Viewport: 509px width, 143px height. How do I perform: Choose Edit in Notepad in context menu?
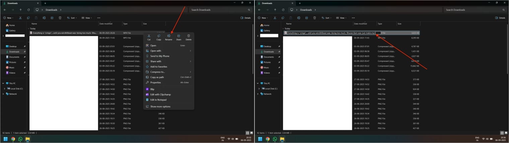pyautogui.click(x=168, y=100)
